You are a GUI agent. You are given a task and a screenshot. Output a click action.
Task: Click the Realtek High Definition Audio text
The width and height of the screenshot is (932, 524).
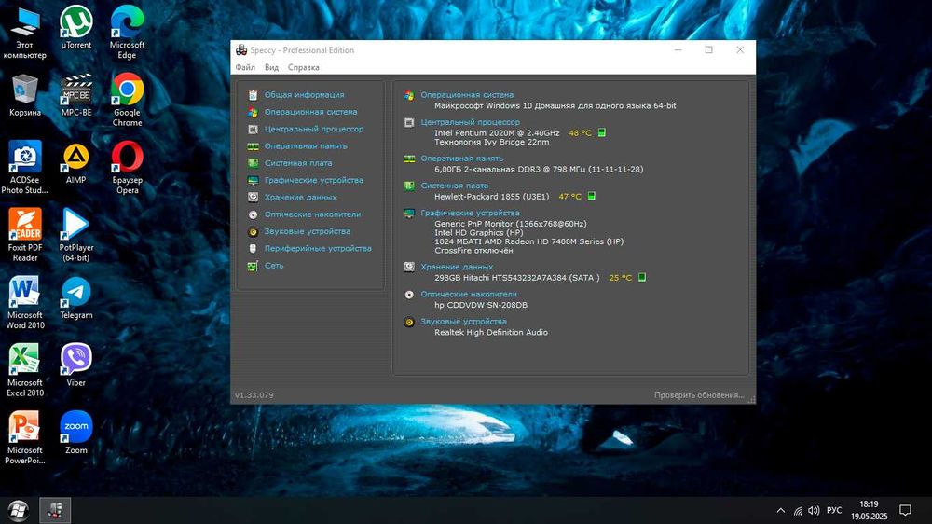pyautogui.click(x=491, y=333)
